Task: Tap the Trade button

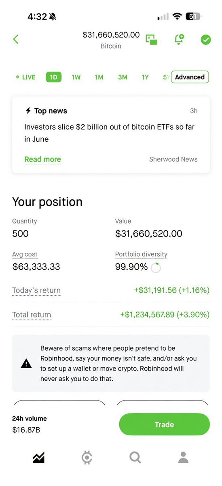Action: click(x=164, y=424)
